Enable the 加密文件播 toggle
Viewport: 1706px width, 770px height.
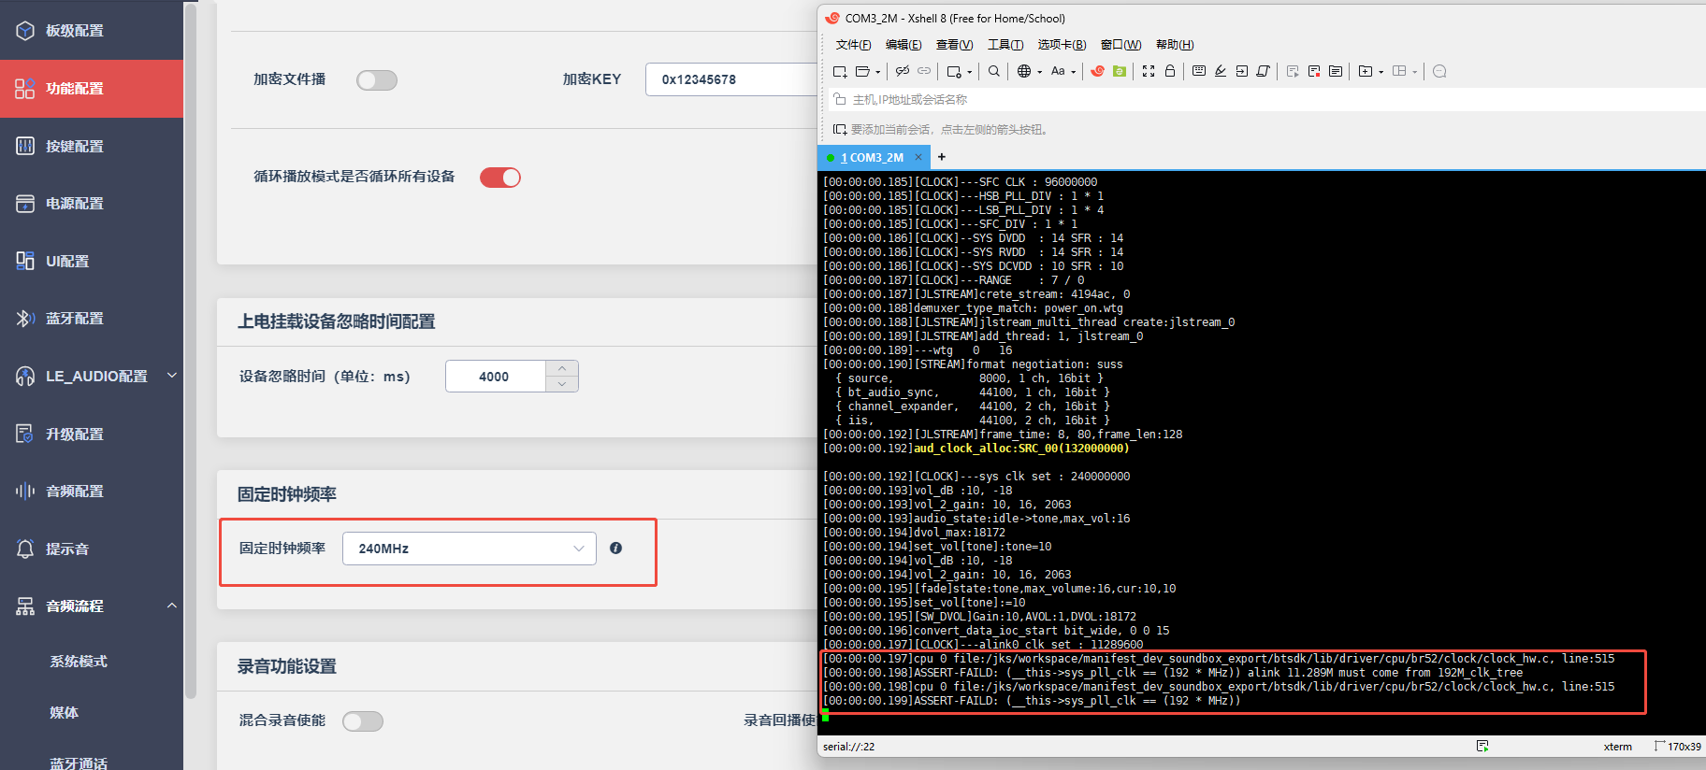pyautogui.click(x=377, y=80)
